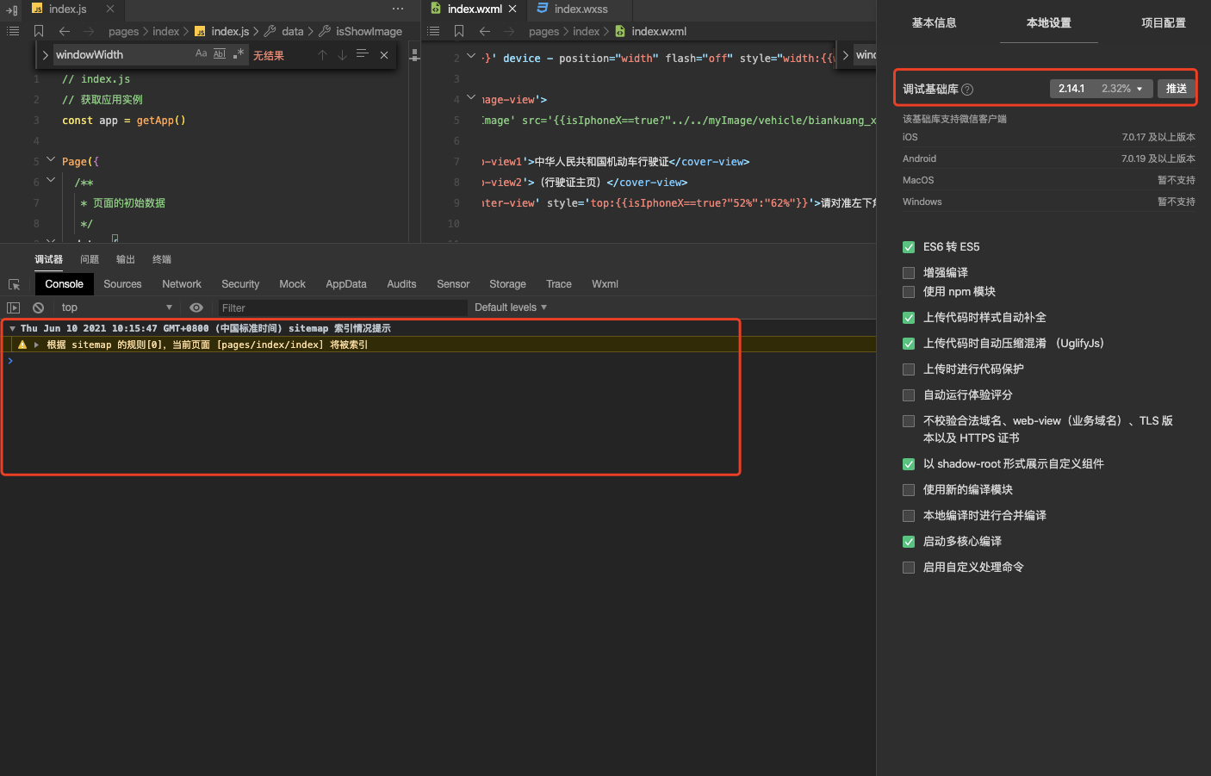Viewport: 1211px width, 776px height.
Task: Click the console Filter input
Action: [x=342, y=307]
